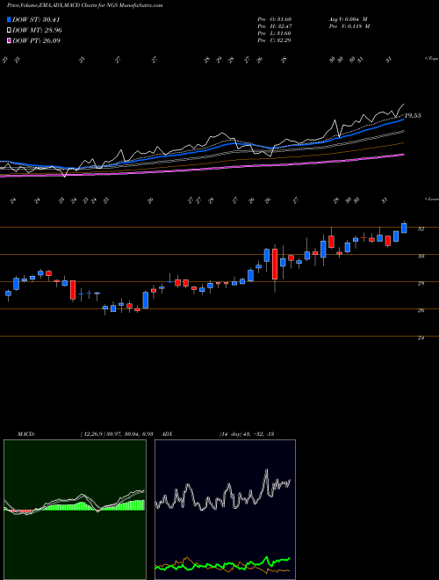Click the 28 price axis label
The width and height of the screenshot is (439, 580).
(x=421, y=283)
